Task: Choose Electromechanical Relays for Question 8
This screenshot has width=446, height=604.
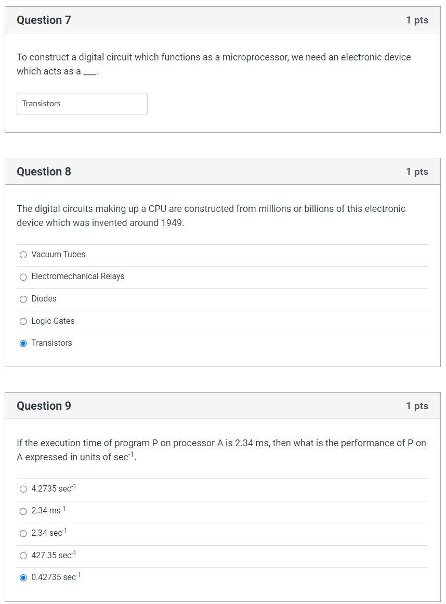Action: point(23,277)
